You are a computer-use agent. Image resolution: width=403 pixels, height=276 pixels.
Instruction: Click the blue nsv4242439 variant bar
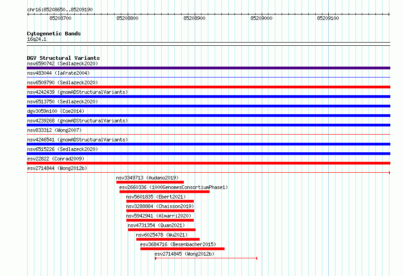click(x=208, y=97)
